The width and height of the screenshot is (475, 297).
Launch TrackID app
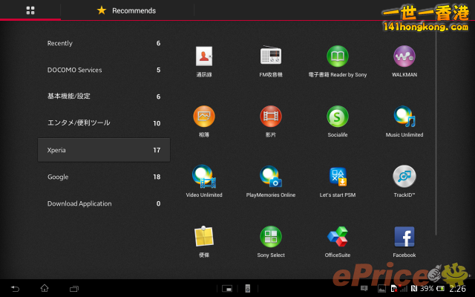404,177
